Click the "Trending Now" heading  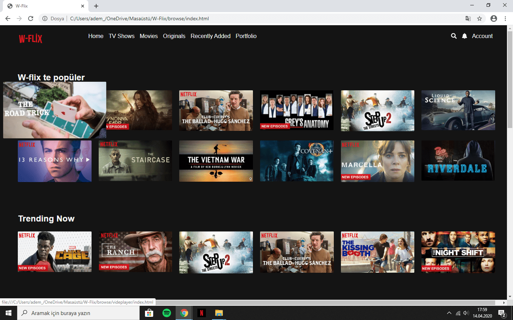click(46, 219)
